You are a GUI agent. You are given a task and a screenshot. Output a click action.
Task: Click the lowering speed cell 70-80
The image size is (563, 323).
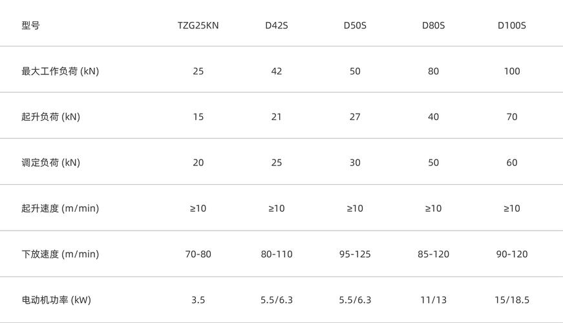[198, 255]
